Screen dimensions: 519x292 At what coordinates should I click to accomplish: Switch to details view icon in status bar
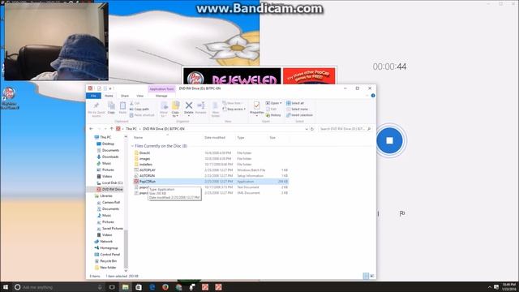point(366,276)
